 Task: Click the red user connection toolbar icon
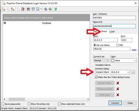click(x=13, y=9)
